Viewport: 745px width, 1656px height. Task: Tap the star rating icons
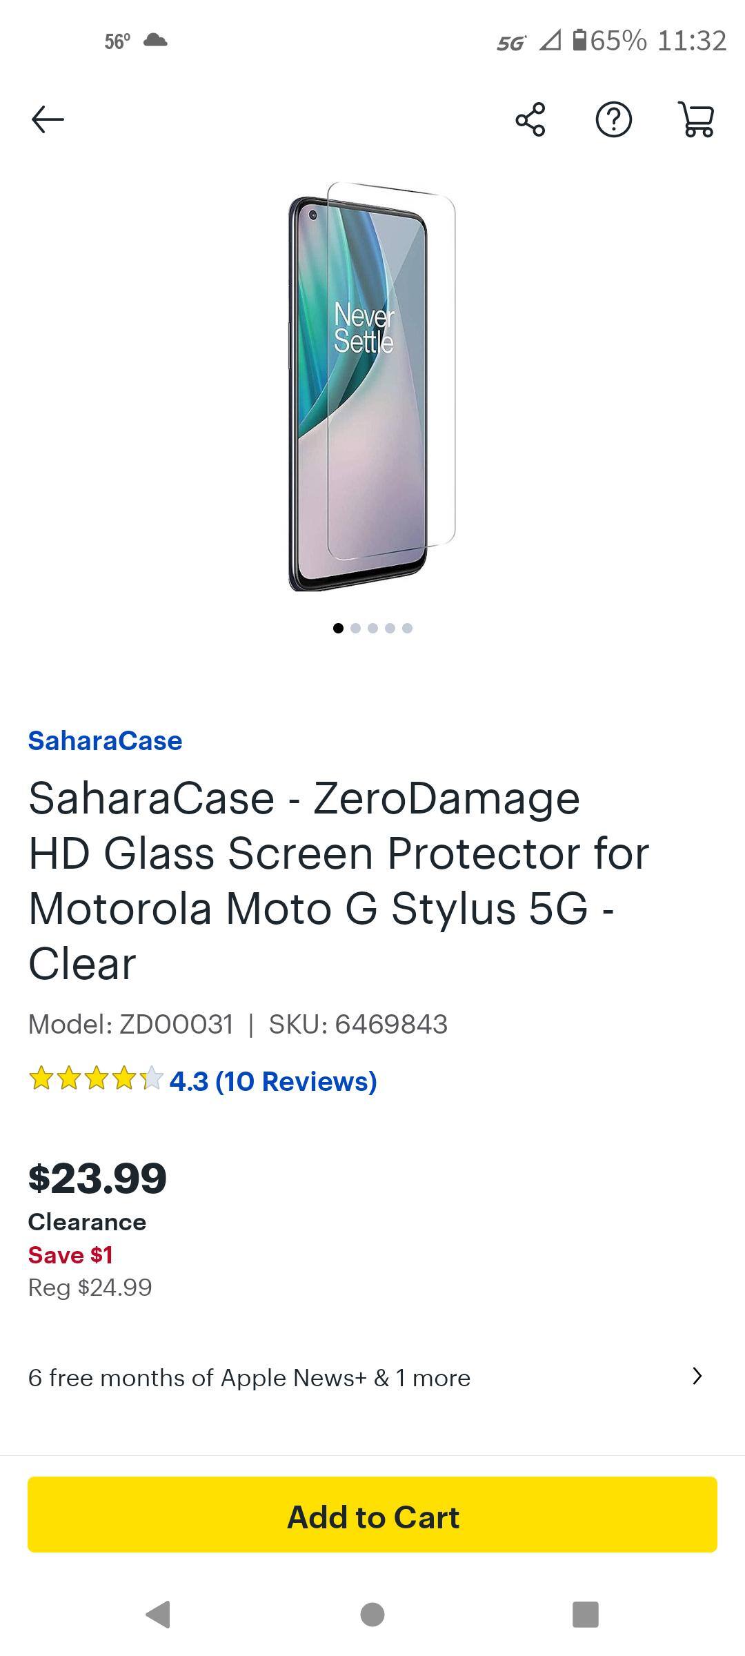tap(96, 1078)
